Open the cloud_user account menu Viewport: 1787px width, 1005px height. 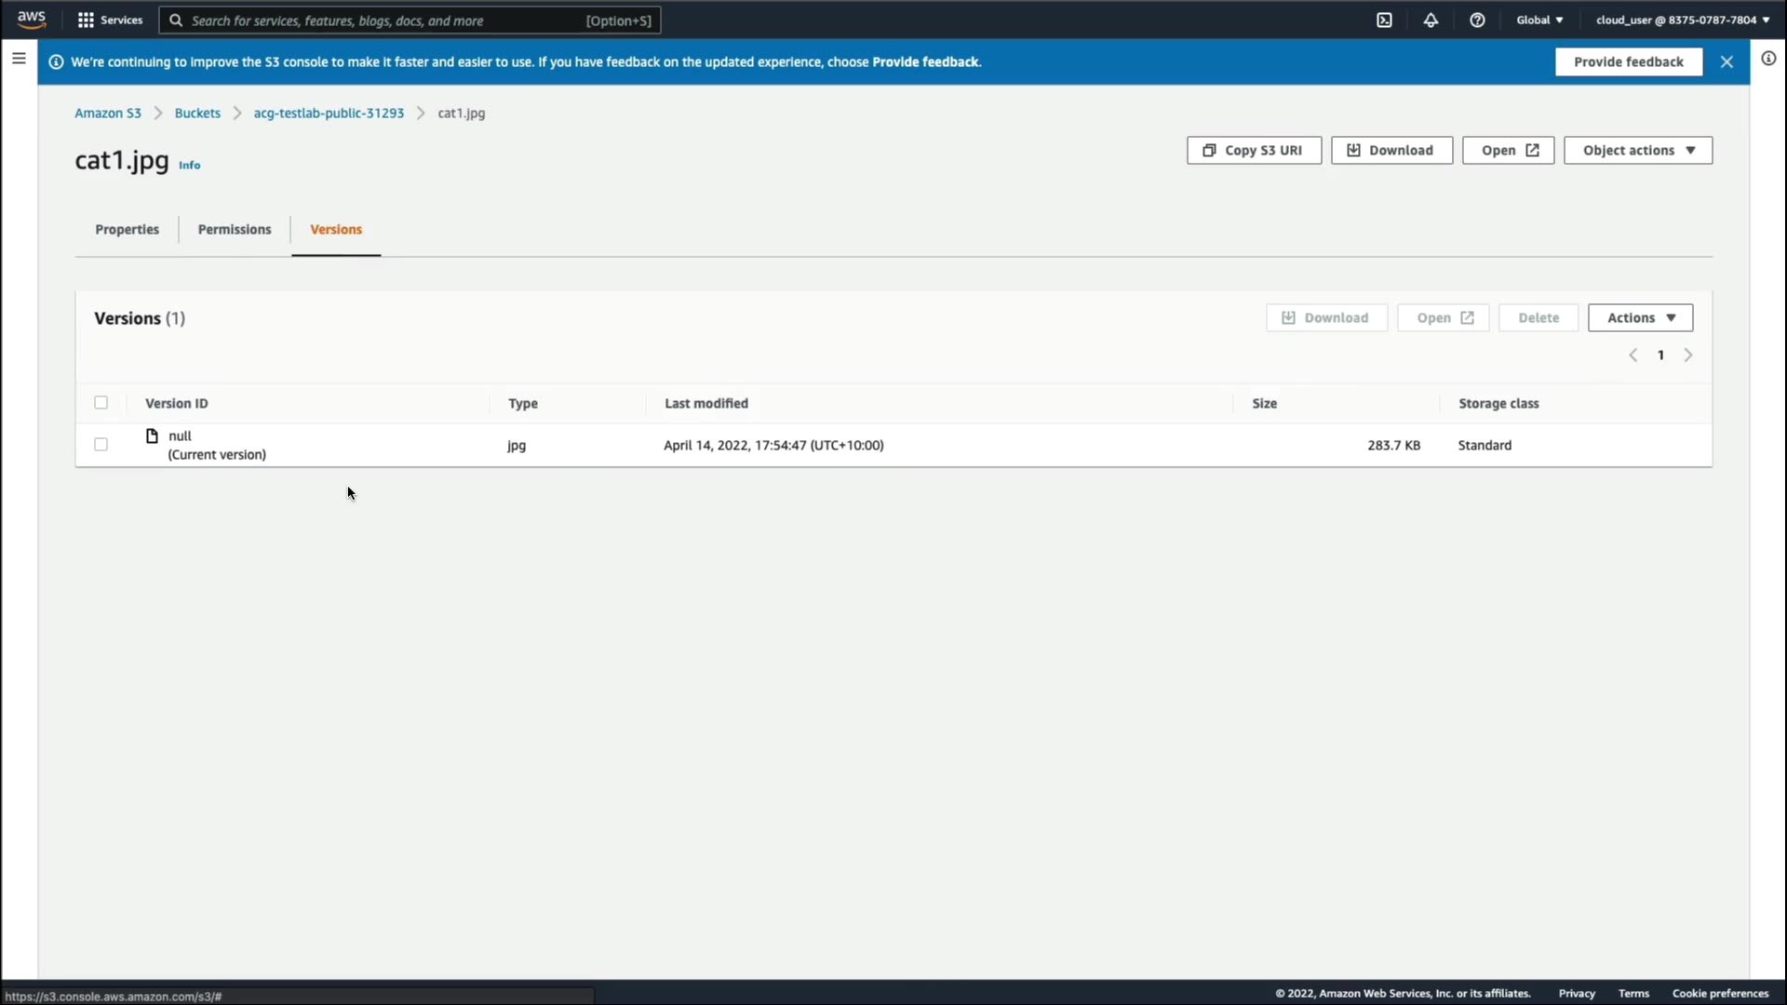pyautogui.click(x=1683, y=20)
